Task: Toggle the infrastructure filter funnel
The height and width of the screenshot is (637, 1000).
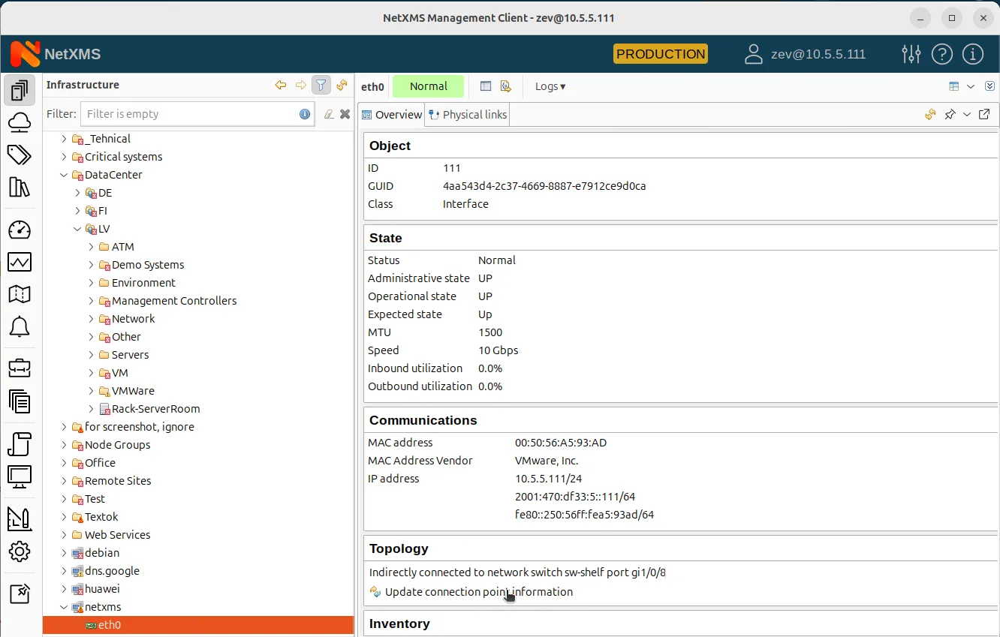Action: pyautogui.click(x=321, y=85)
